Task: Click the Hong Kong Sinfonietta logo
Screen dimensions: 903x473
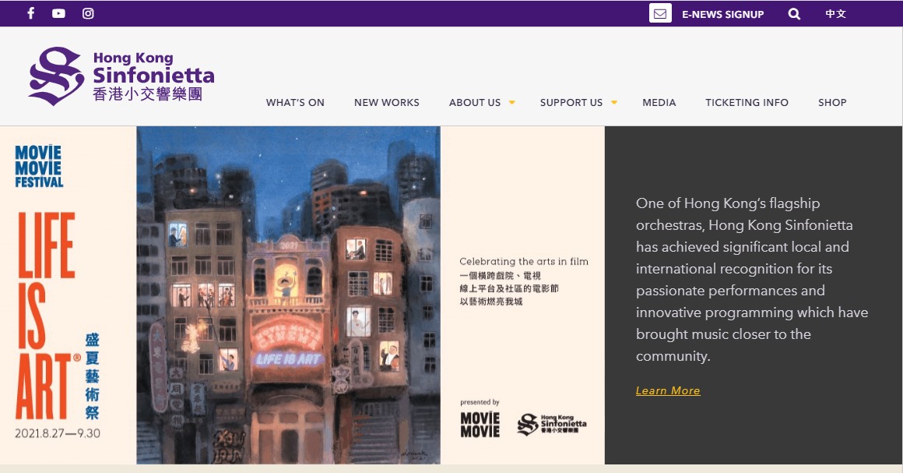Action: point(121,76)
